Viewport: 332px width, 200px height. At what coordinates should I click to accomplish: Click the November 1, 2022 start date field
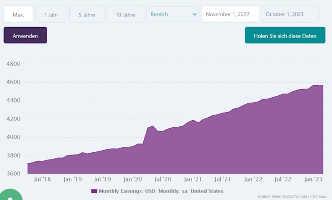tap(230, 14)
